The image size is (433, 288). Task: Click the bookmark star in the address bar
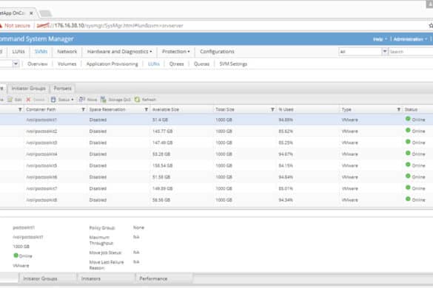(431, 26)
